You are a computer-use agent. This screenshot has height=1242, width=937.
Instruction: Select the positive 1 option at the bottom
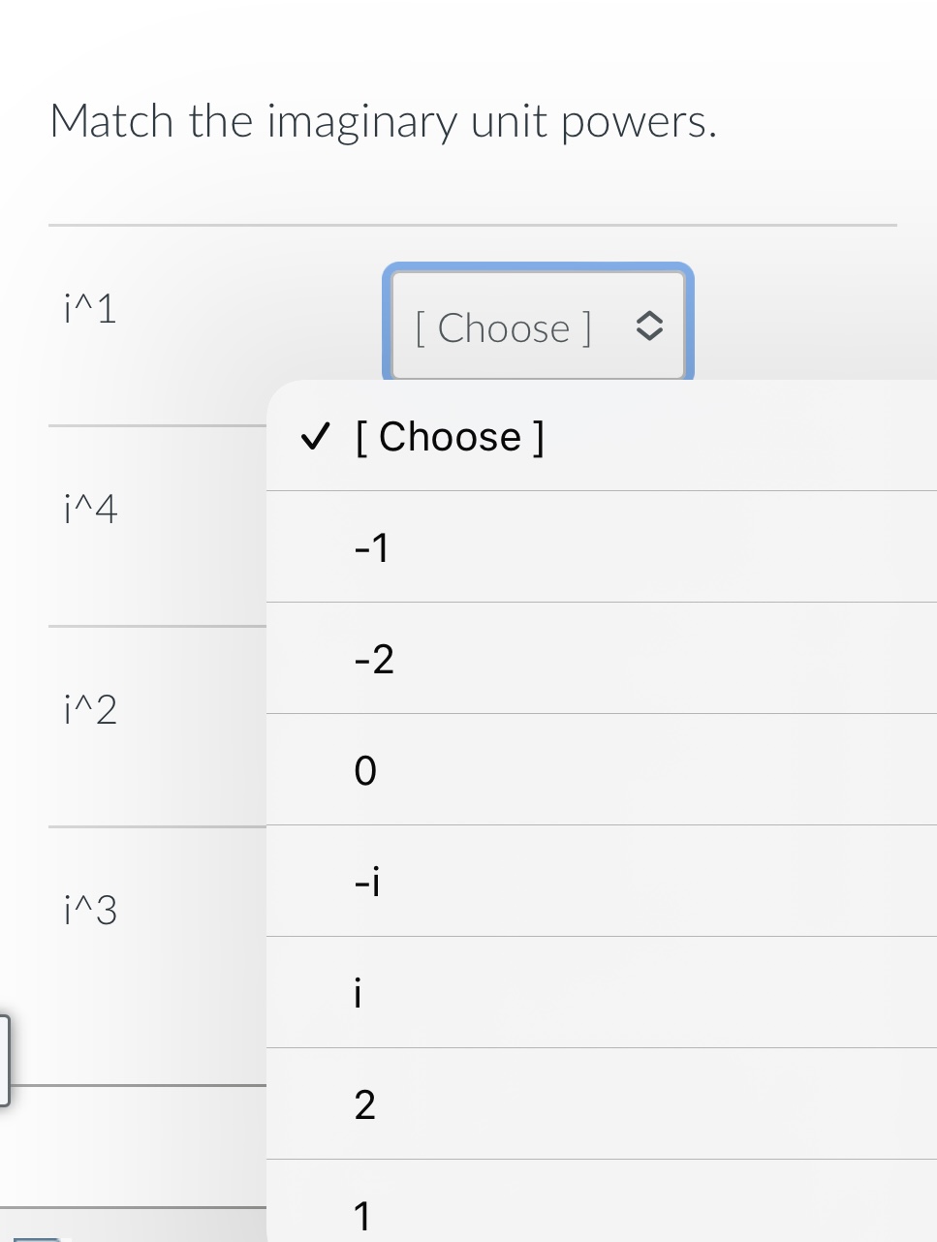point(362,1215)
